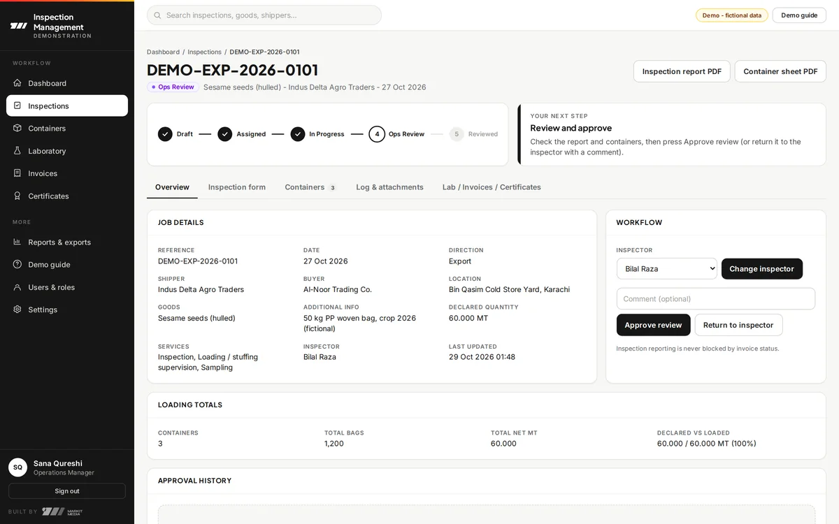Click the Demo - fictional data badge

732,15
